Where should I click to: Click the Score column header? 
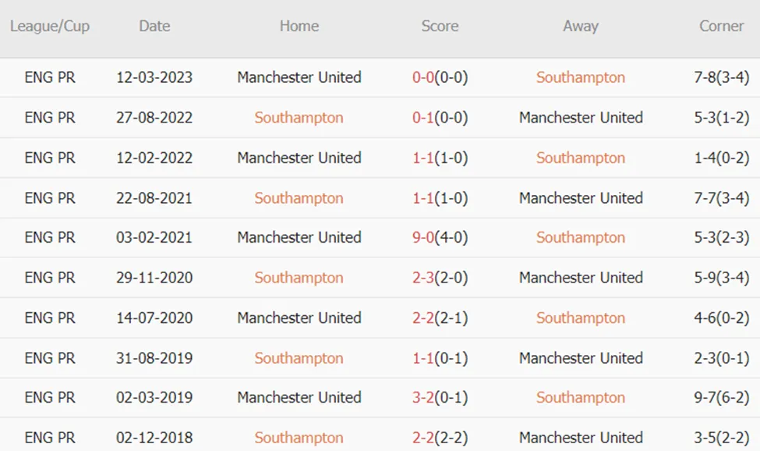pyautogui.click(x=440, y=27)
